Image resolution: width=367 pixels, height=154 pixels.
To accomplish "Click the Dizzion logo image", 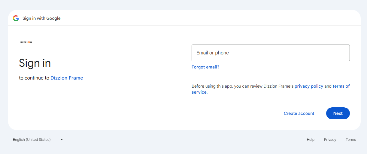I will [26, 42].
